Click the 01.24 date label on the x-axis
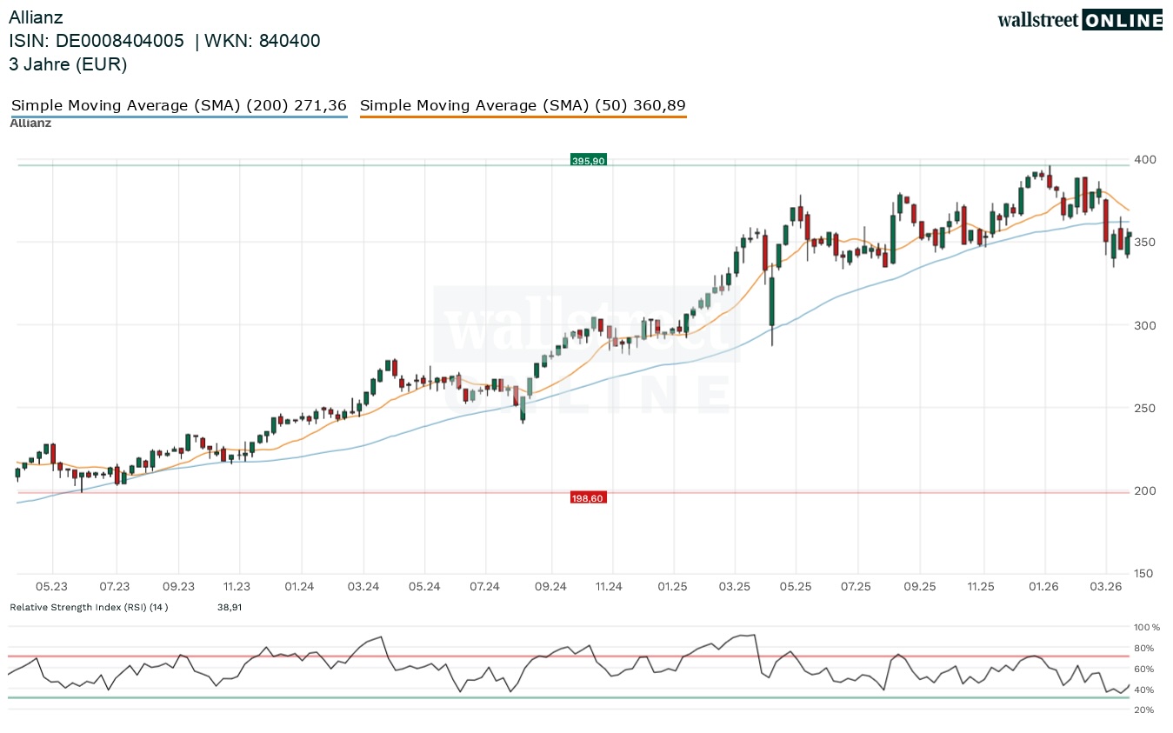The width and height of the screenshot is (1173, 733). 299,587
